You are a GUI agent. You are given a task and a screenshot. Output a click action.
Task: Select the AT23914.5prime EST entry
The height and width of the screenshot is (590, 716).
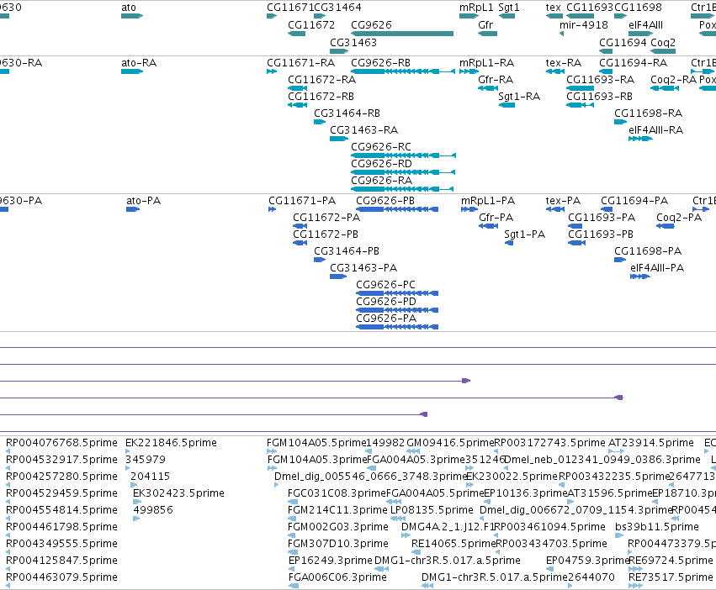651,443
